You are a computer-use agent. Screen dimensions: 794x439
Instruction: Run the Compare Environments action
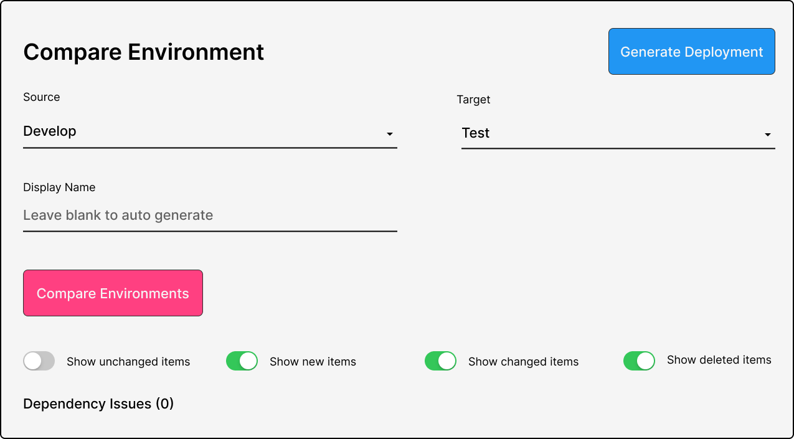113,293
